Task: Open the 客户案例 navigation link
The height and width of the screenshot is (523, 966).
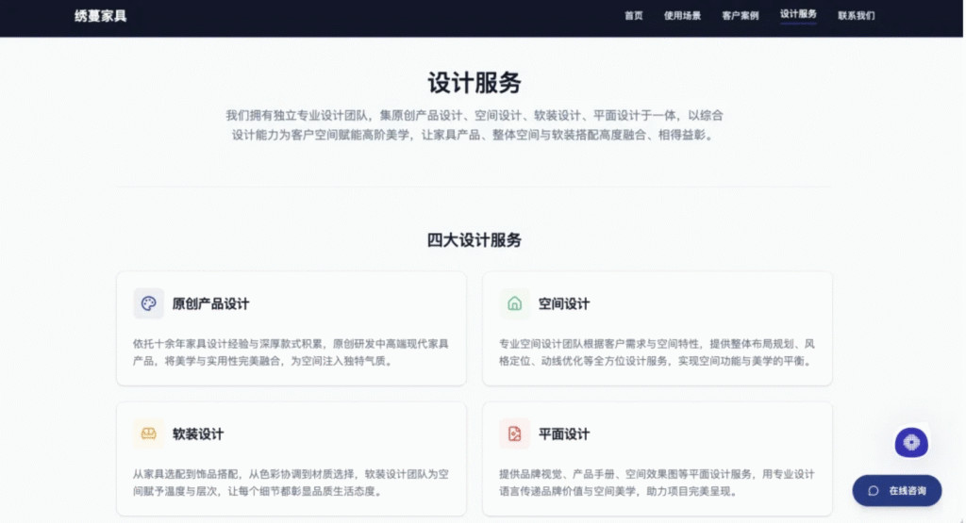Action: click(x=740, y=16)
